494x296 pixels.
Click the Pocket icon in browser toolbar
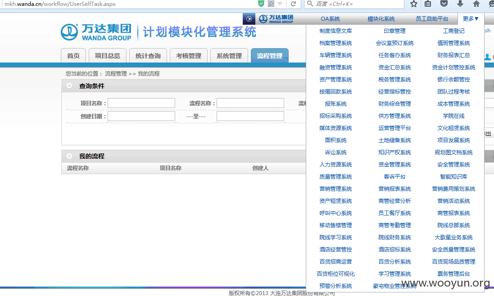[444, 4]
